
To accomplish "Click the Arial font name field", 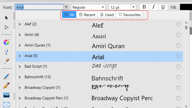I will pos(39,7).
